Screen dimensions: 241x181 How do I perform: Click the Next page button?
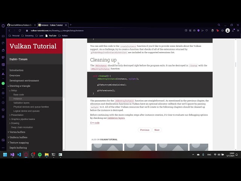157,130
